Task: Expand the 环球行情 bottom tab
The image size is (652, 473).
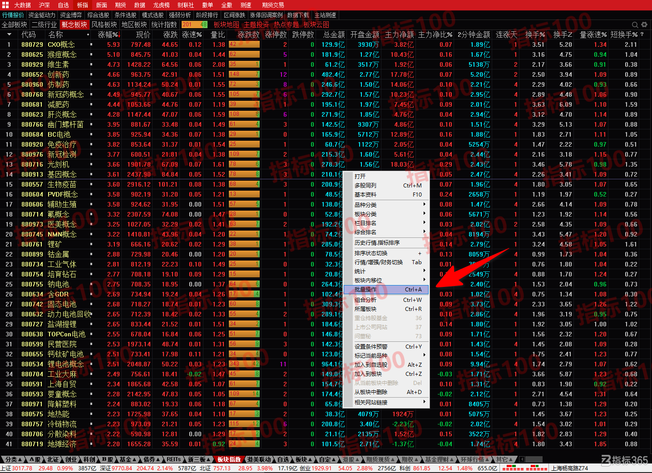Action: (x=475, y=459)
